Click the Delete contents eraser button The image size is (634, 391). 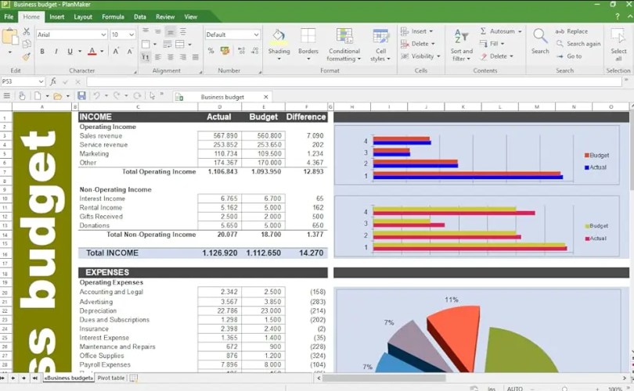[496, 56]
